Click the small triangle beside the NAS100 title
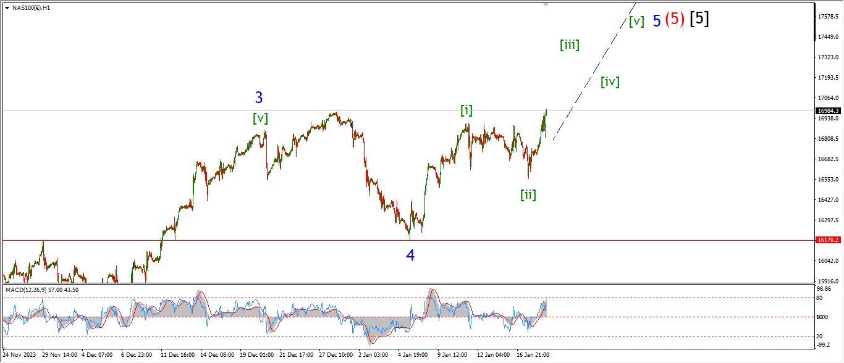 [x=7, y=8]
